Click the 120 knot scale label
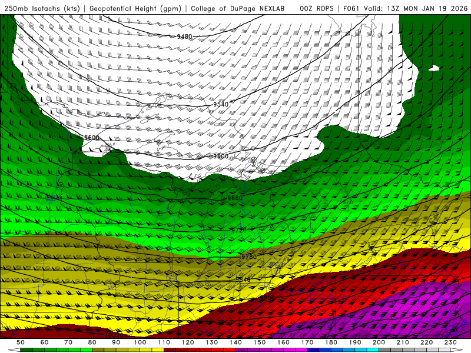 pos(188,342)
